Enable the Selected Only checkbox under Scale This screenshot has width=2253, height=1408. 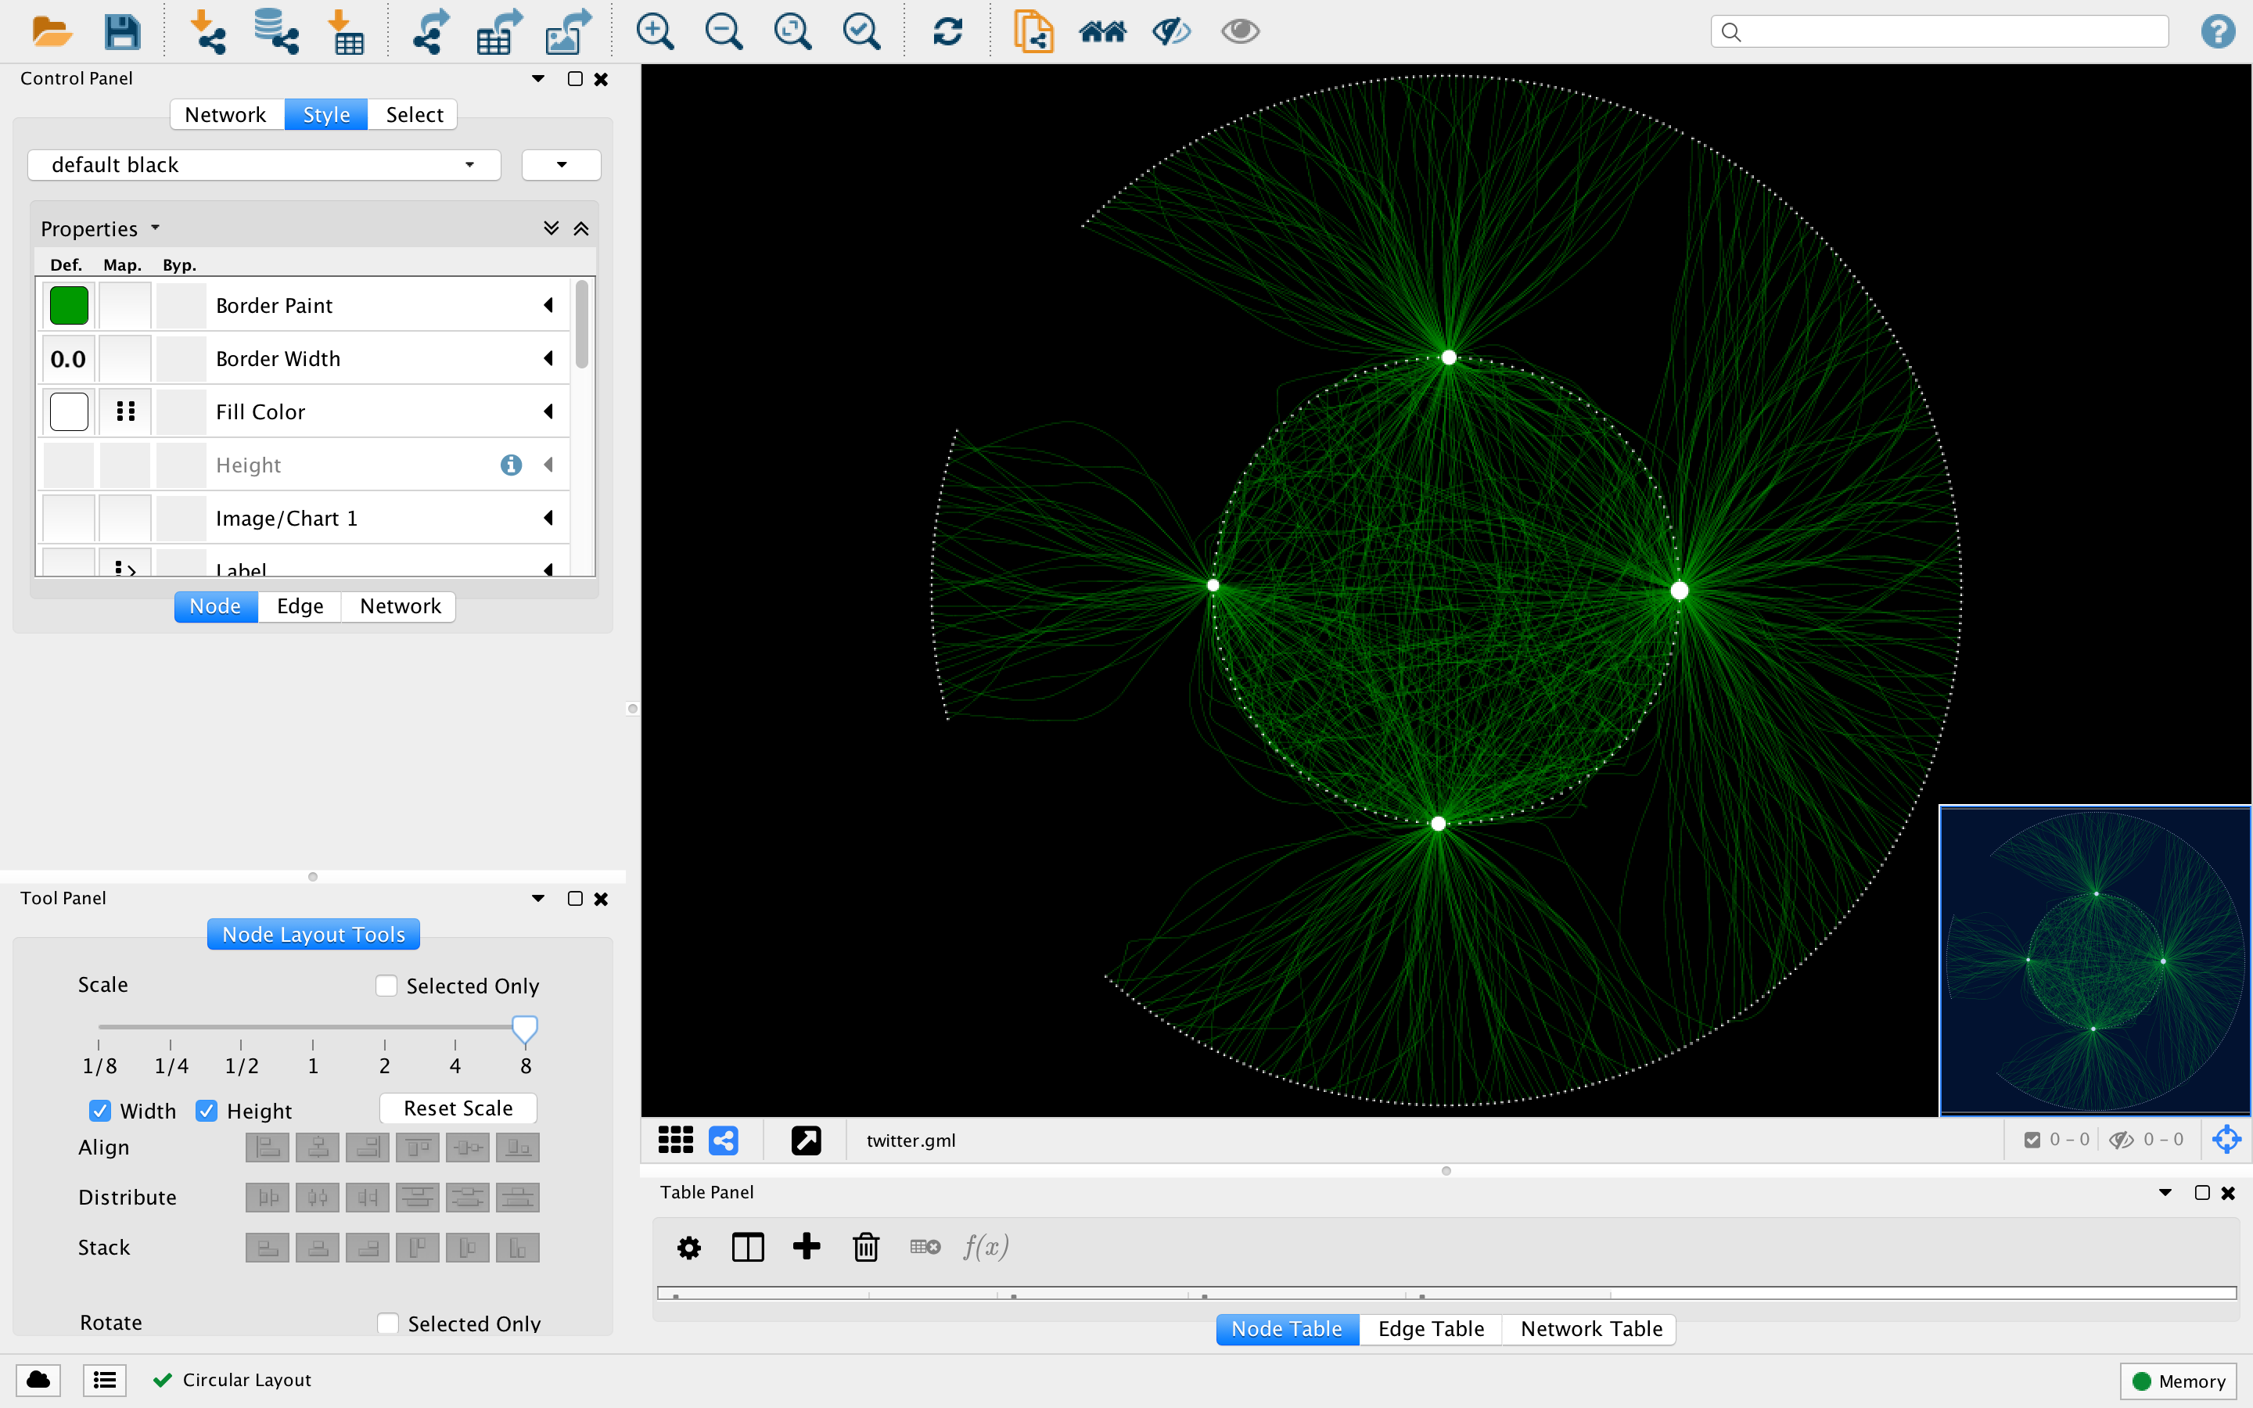point(386,984)
